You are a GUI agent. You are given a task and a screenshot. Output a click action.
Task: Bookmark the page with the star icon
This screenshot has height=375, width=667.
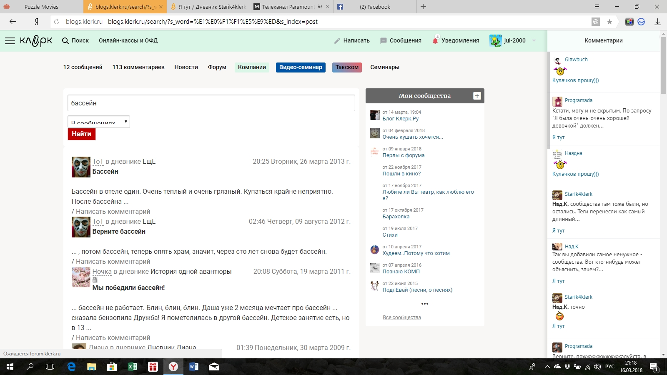pos(609,22)
